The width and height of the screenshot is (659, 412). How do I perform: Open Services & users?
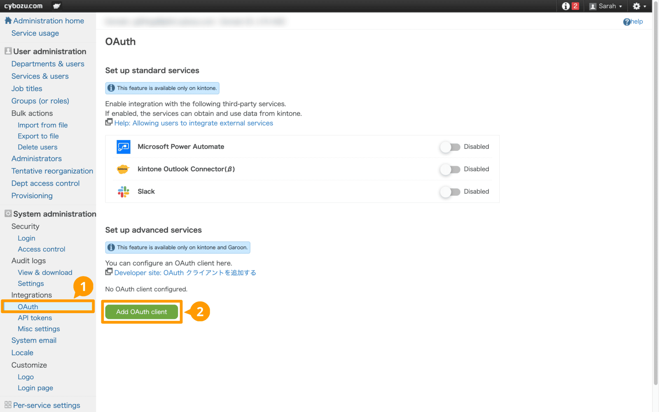[40, 76]
